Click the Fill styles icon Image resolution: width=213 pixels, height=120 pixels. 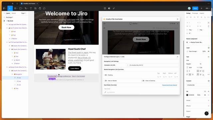pyautogui.click(x=205, y=91)
